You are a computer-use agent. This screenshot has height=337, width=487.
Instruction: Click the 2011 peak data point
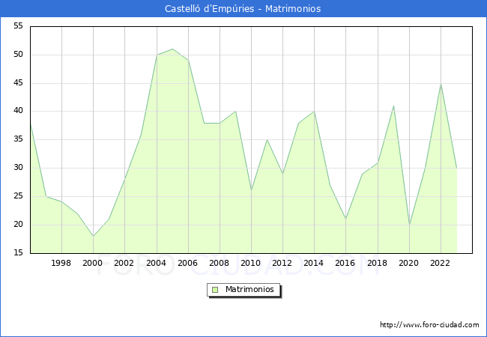click(267, 139)
